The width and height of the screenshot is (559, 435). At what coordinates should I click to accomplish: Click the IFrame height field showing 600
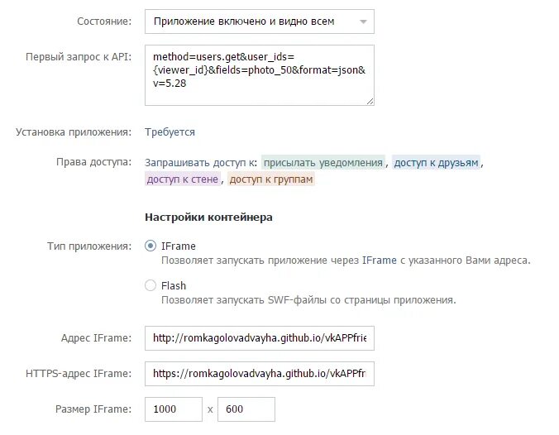pyautogui.click(x=246, y=409)
